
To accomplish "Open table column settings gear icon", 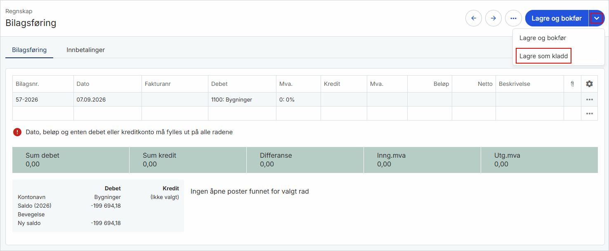I will pos(589,84).
